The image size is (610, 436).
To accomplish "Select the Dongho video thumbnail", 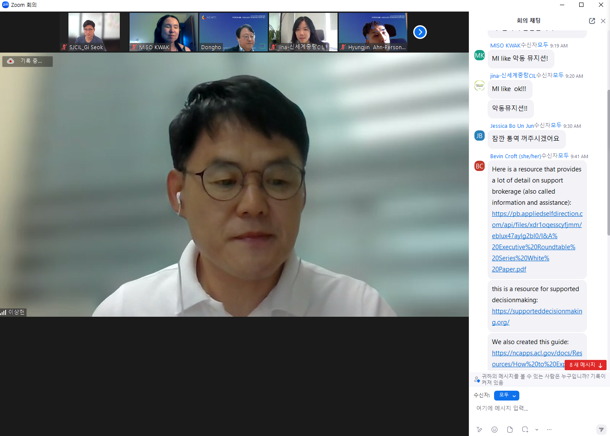I will [233, 32].
